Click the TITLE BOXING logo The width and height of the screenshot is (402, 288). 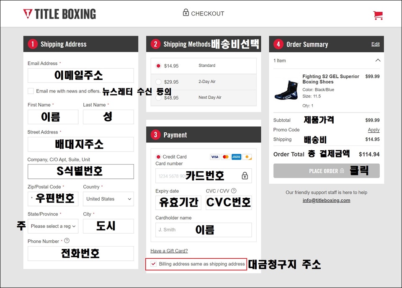click(59, 14)
